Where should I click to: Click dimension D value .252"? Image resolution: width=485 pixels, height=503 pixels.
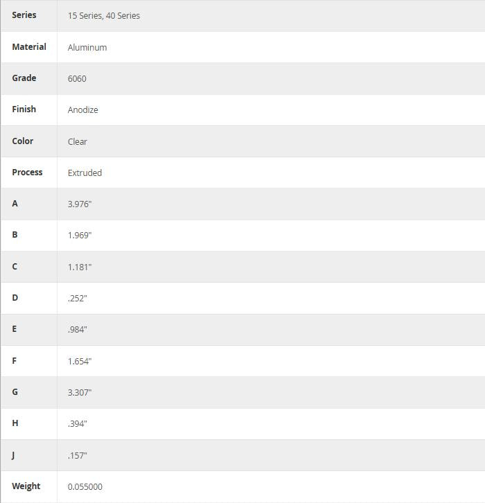click(x=78, y=298)
